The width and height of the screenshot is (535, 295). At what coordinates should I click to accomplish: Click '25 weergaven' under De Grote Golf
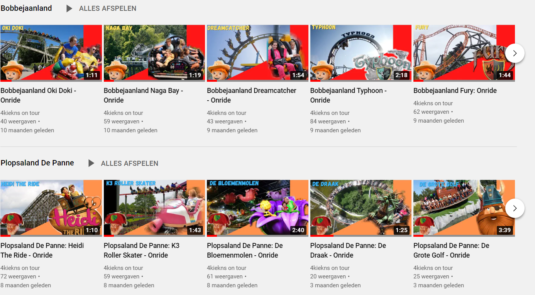431,276
